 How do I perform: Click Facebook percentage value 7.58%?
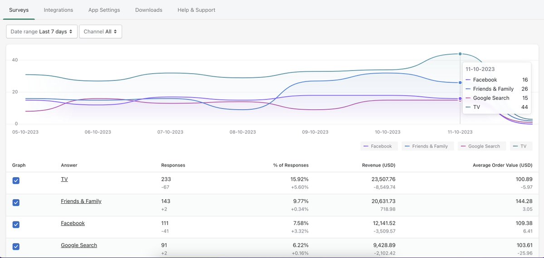click(301, 223)
